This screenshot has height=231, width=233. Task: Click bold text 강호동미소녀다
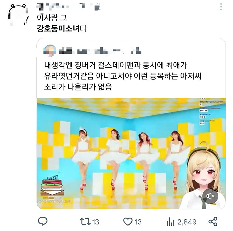point(61,29)
